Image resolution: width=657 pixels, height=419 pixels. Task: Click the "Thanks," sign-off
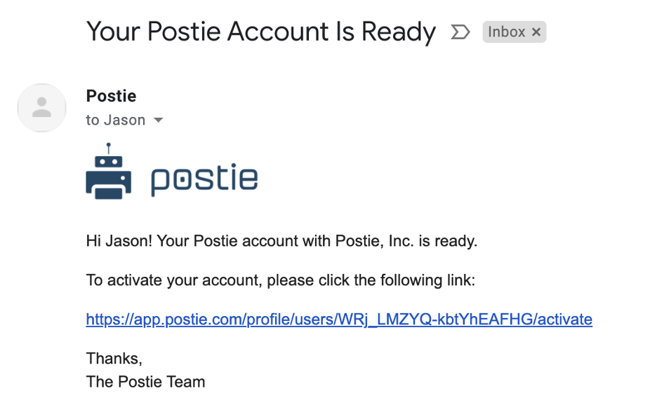coord(114,359)
